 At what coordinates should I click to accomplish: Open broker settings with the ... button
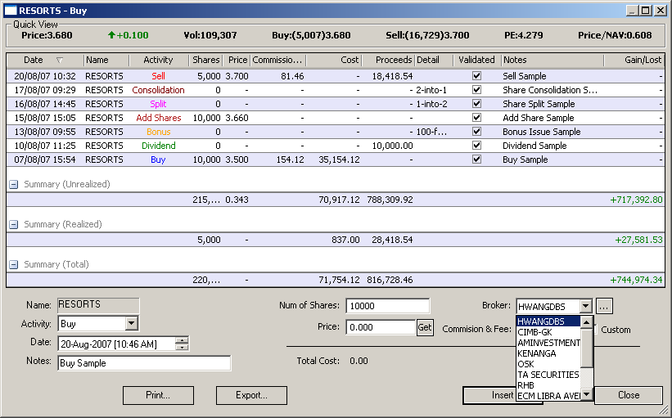(604, 306)
